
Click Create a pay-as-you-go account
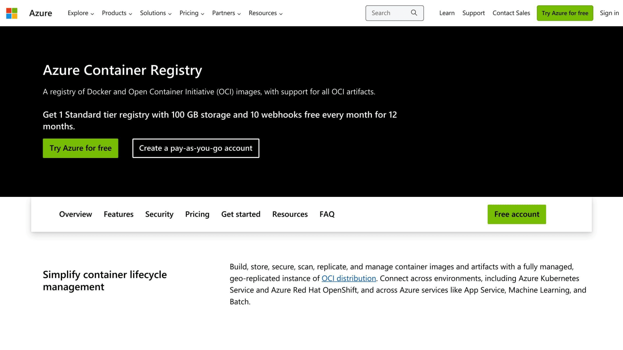coord(196,148)
